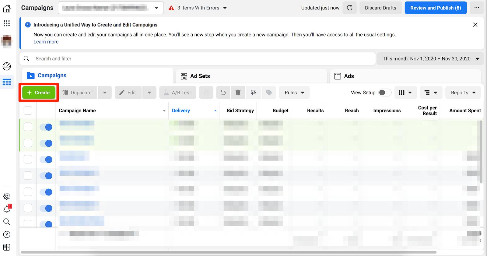
Task: Click the search magnifier in sidebar
Action: [x=7, y=222]
